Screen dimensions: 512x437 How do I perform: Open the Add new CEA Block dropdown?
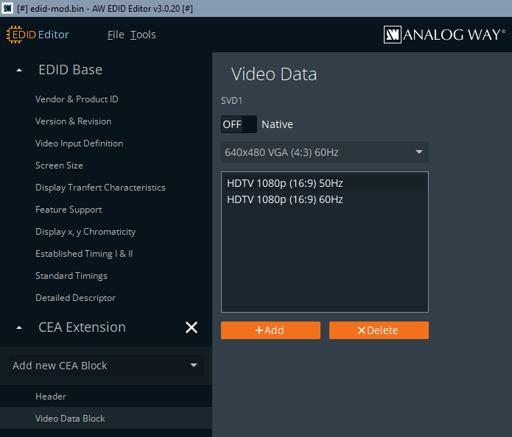(x=106, y=366)
